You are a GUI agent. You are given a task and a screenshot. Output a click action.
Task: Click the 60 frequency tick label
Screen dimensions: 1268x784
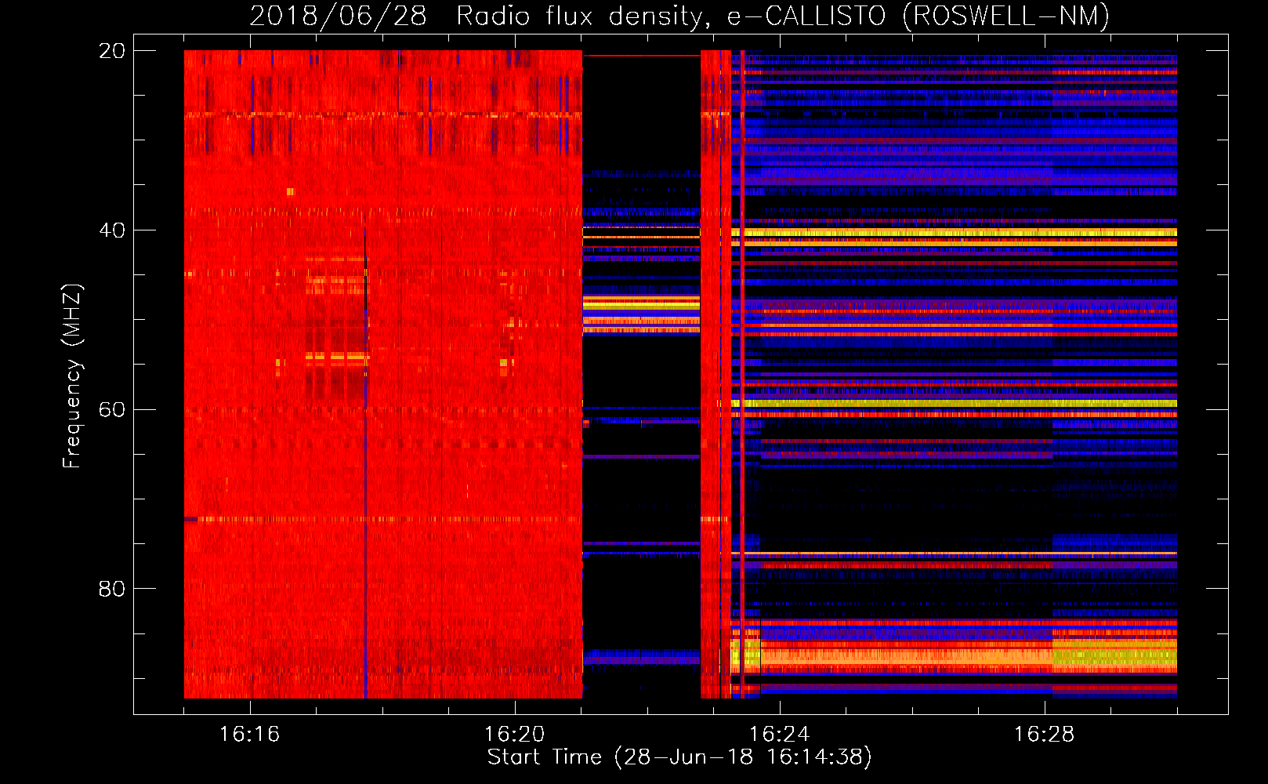pyautogui.click(x=111, y=409)
